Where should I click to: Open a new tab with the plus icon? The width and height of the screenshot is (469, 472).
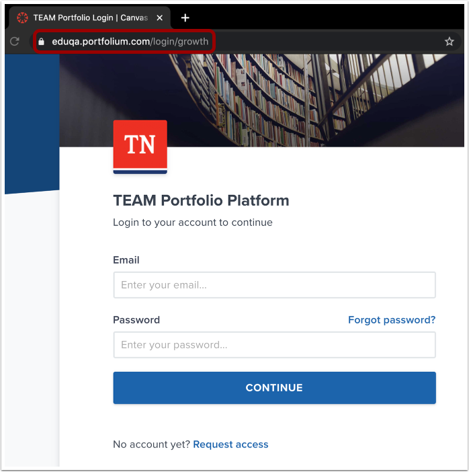click(x=185, y=17)
